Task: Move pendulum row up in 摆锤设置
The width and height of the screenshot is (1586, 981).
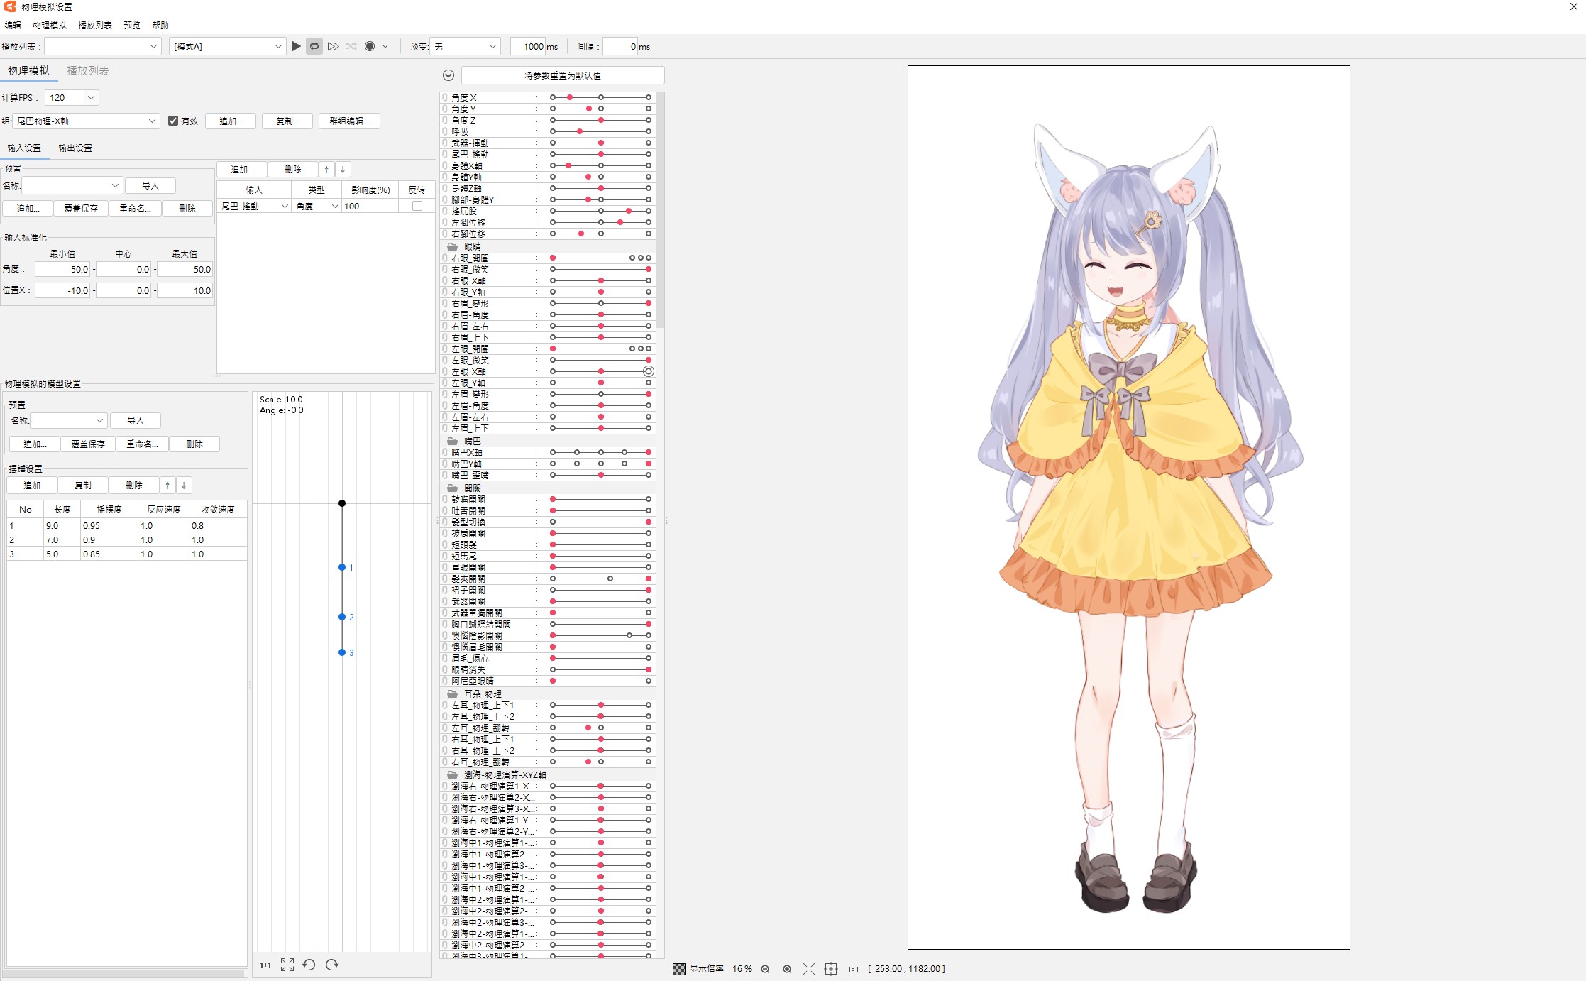Action: point(167,486)
